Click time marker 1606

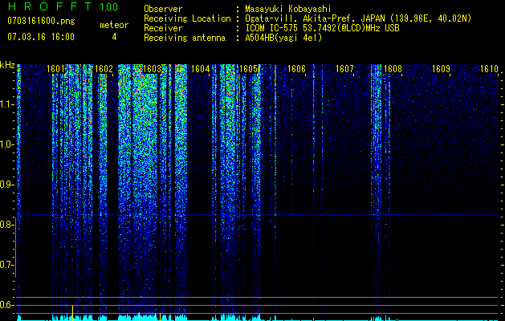296,69
